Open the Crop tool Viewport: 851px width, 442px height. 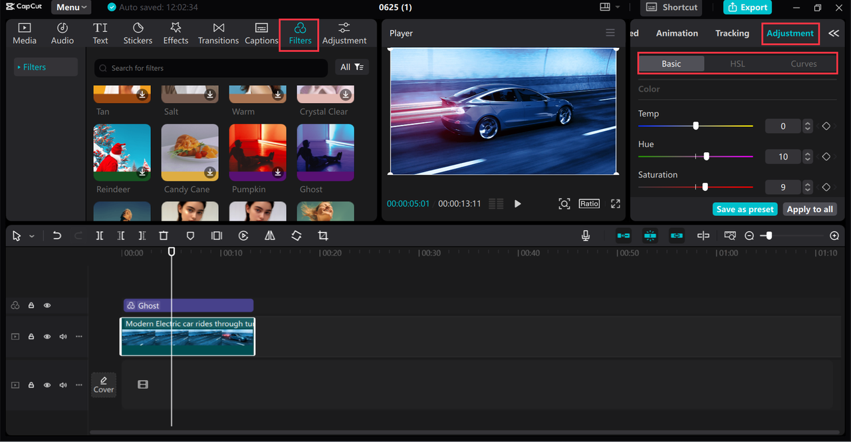(x=322, y=235)
